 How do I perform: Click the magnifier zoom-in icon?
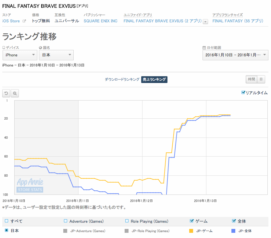(x=15, y=94)
